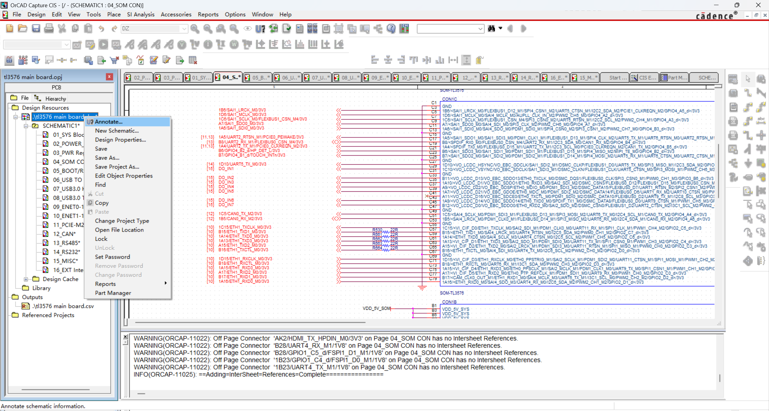Click the Align Left icon
The image size is (769, 411).
(x=375, y=60)
